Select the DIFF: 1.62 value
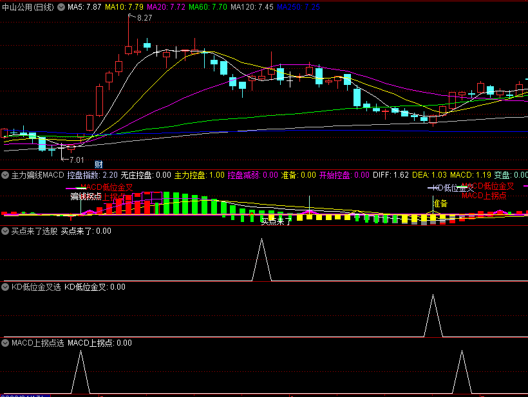This screenshot has width=528, height=397. click(391, 175)
